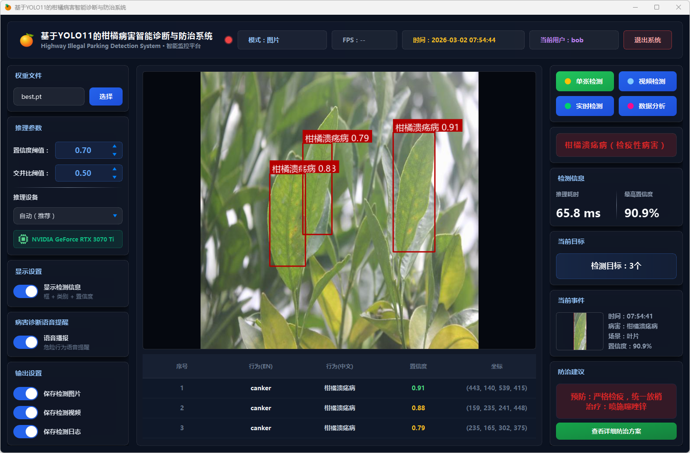The height and width of the screenshot is (453, 690).
Task: Click the orange fruit app logo
Action: (x=27, y=40)
